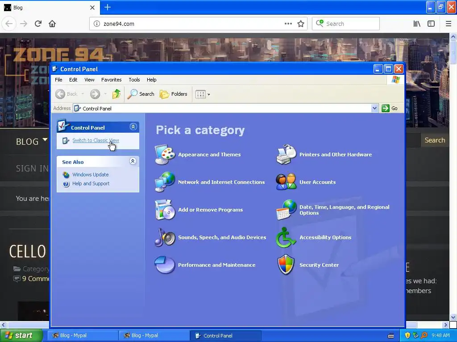
Task: Open the BLOG navigation dropdown on the webpage
Action: [x=32, y=141]
